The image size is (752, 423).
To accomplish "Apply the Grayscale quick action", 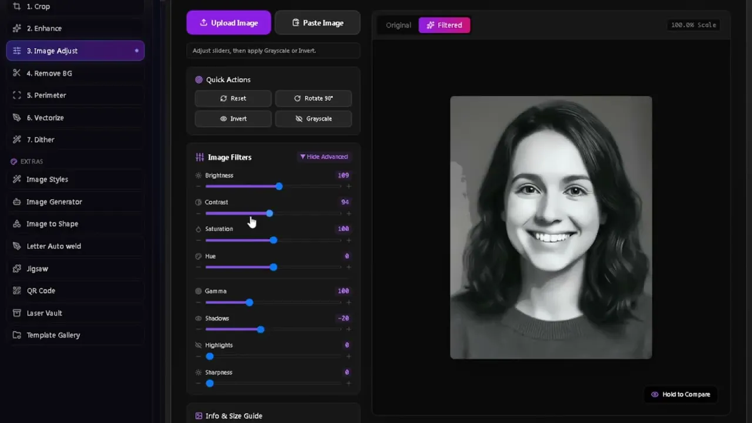I will click(313, 119).
